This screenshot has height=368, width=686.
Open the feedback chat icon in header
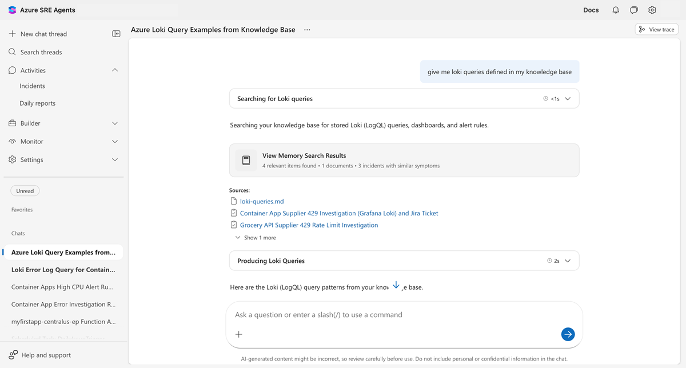coord(634,10)
